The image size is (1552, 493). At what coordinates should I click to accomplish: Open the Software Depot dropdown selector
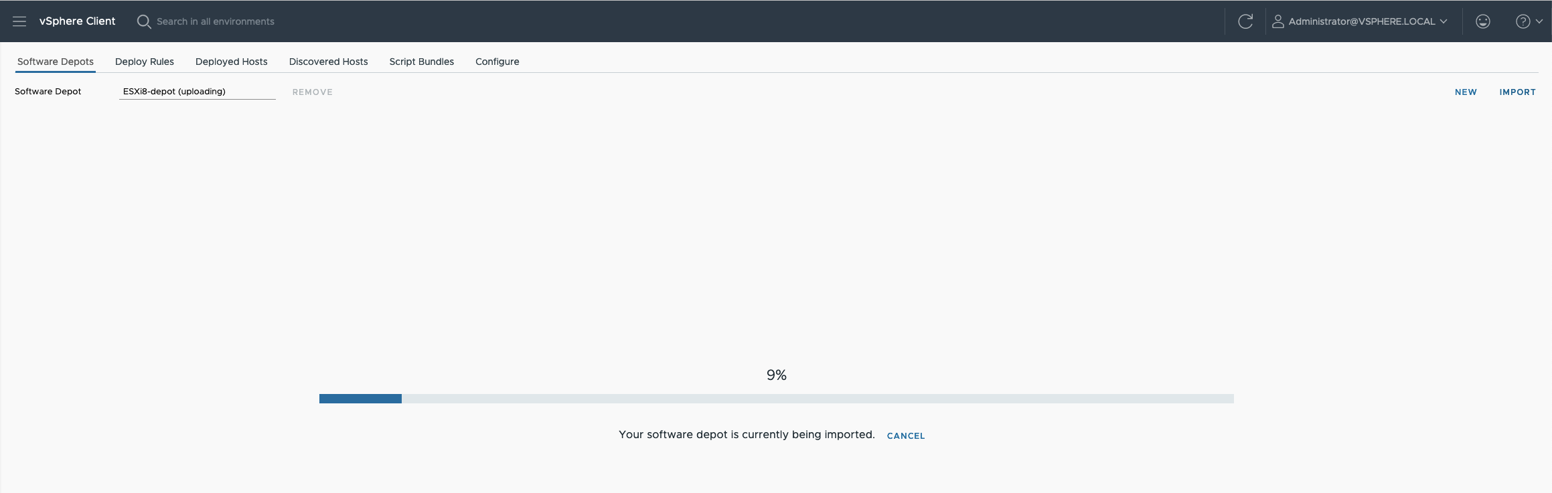(198, 92)
